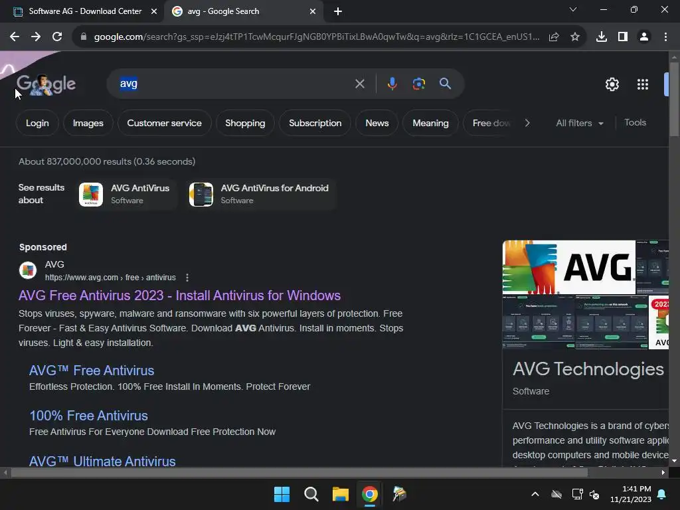Open the Windows Start menu
Image resolution: width=680 pixels, height=510 pixels.
[282, 494]
